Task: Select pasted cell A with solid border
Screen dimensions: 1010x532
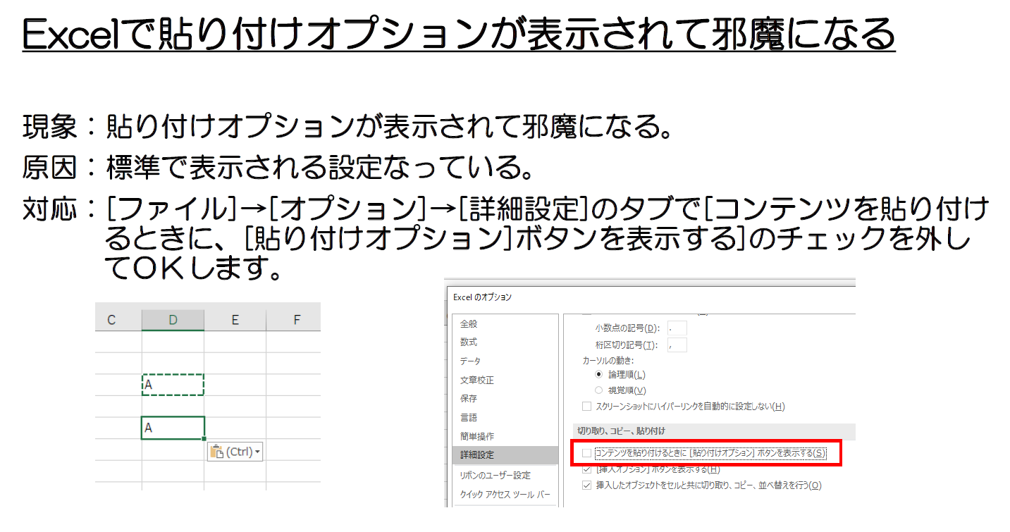Action: (173, 428)
